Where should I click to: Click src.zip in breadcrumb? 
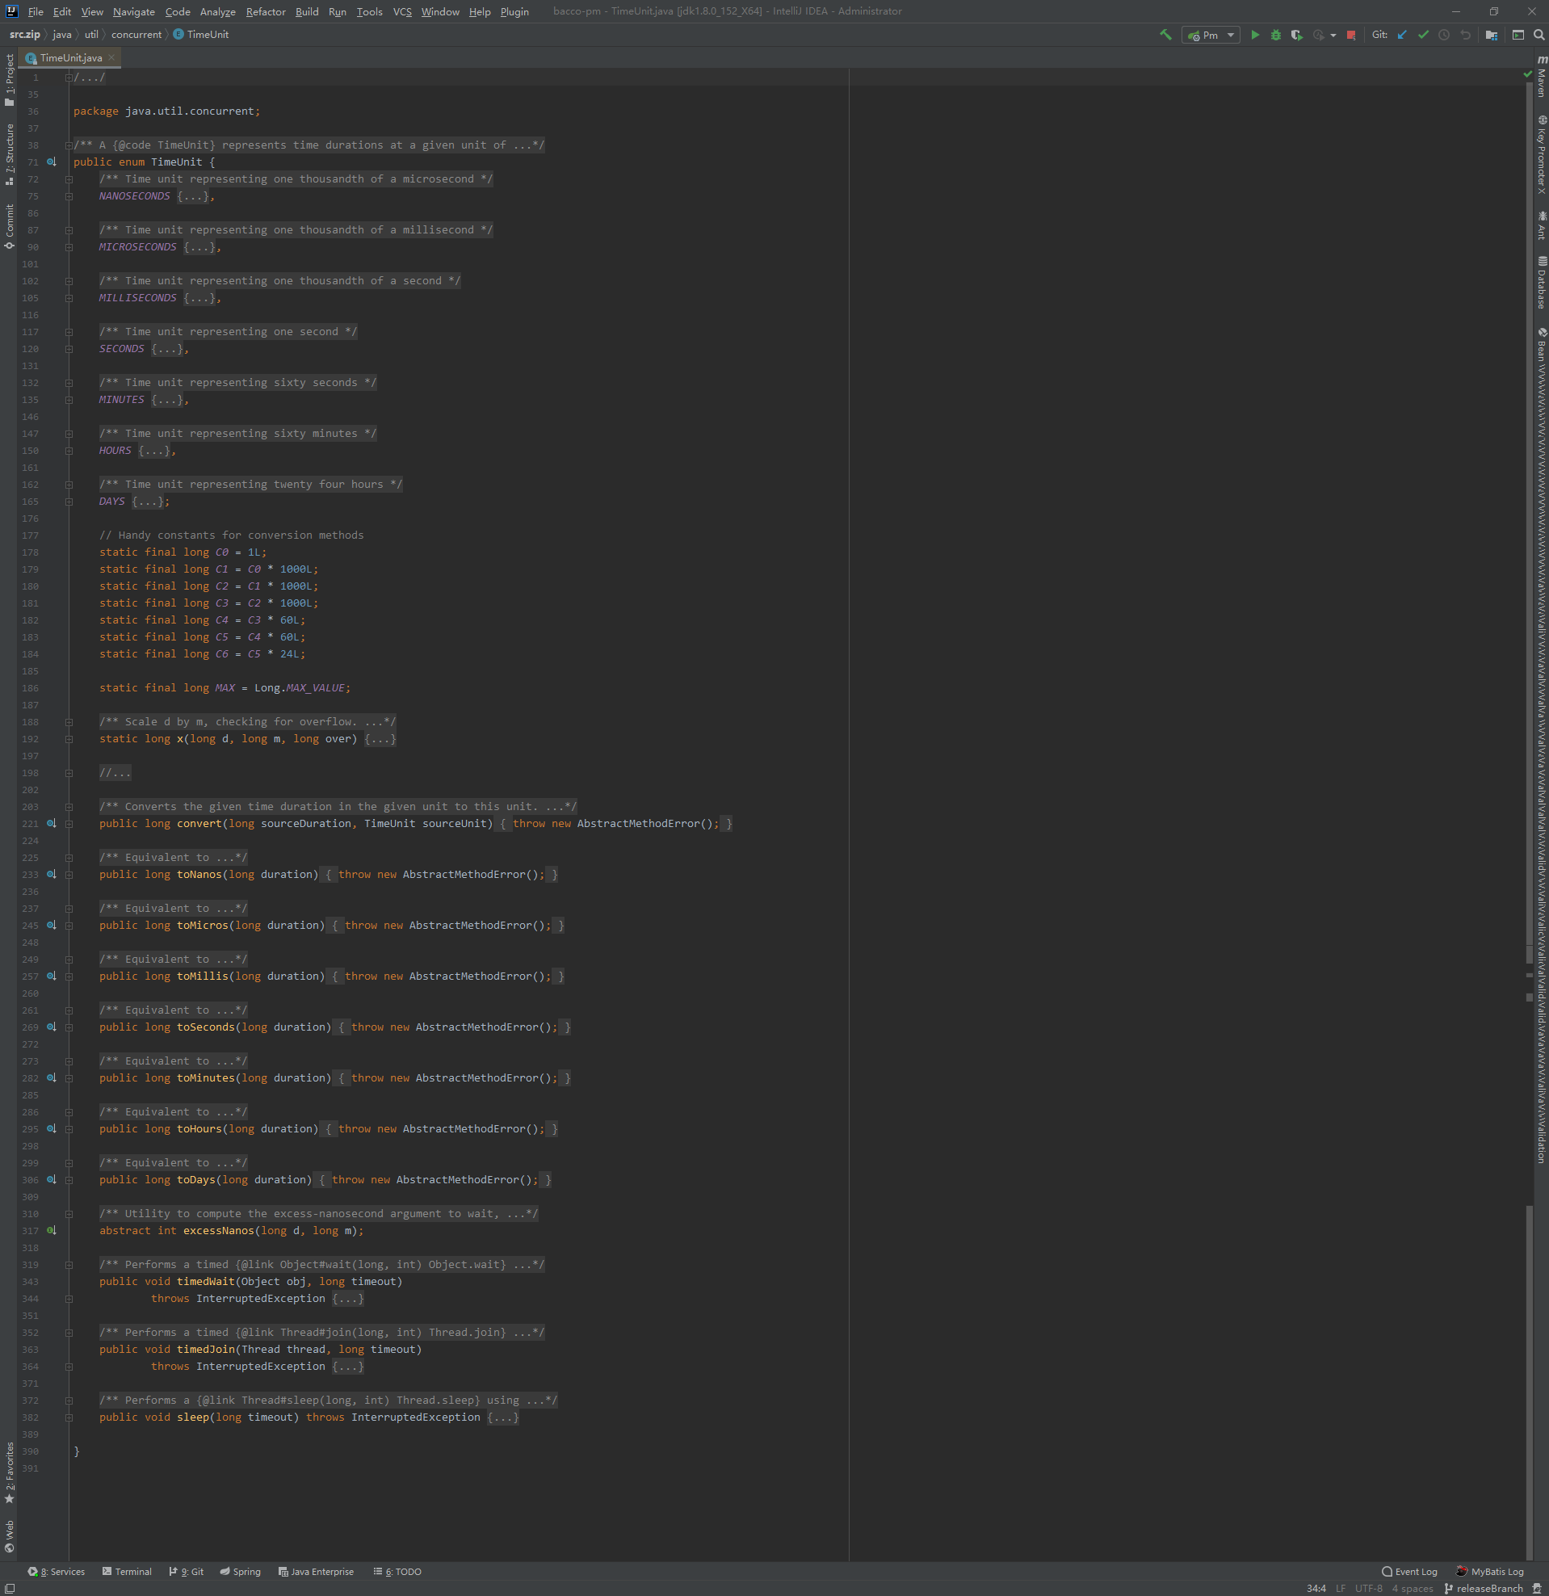24,34
